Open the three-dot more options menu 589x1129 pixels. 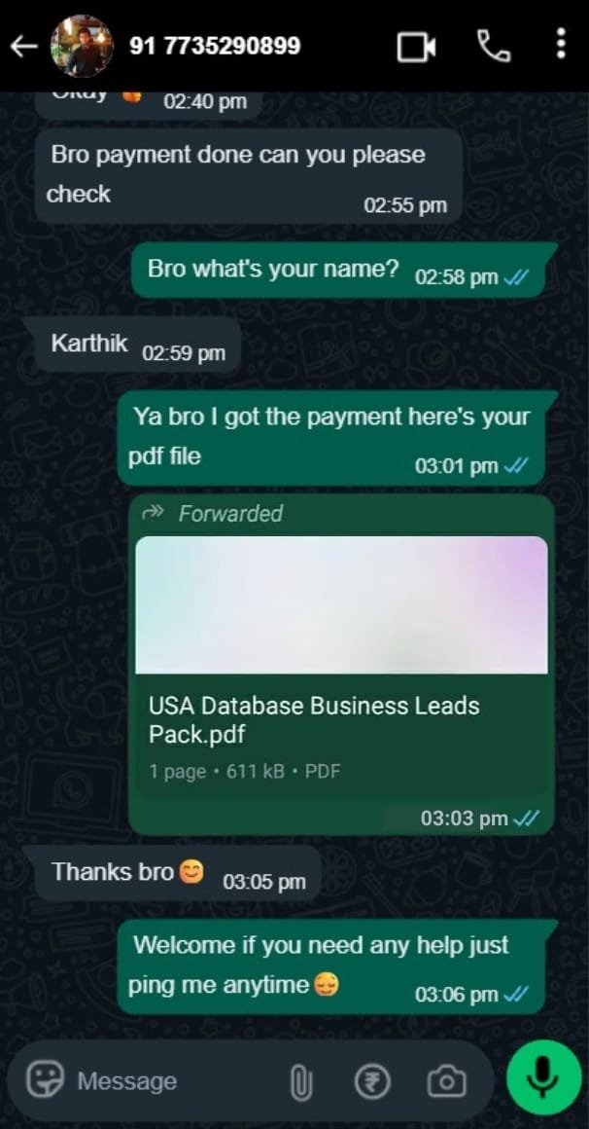(561, 46)
